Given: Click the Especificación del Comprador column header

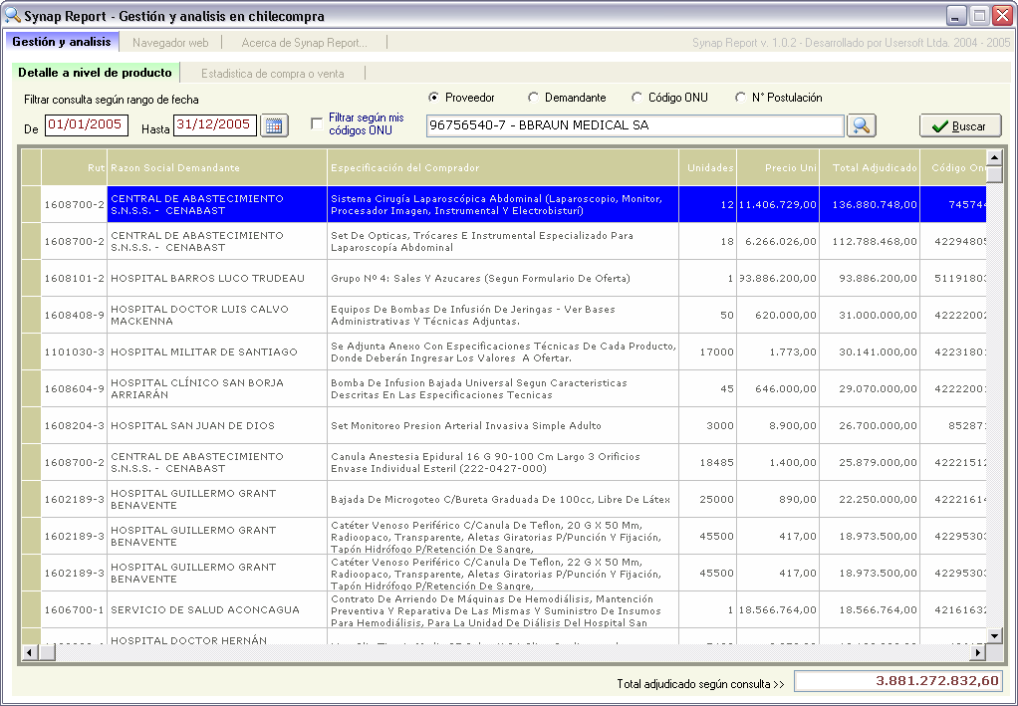Looking at the screenshot, I should pos(503,168).
